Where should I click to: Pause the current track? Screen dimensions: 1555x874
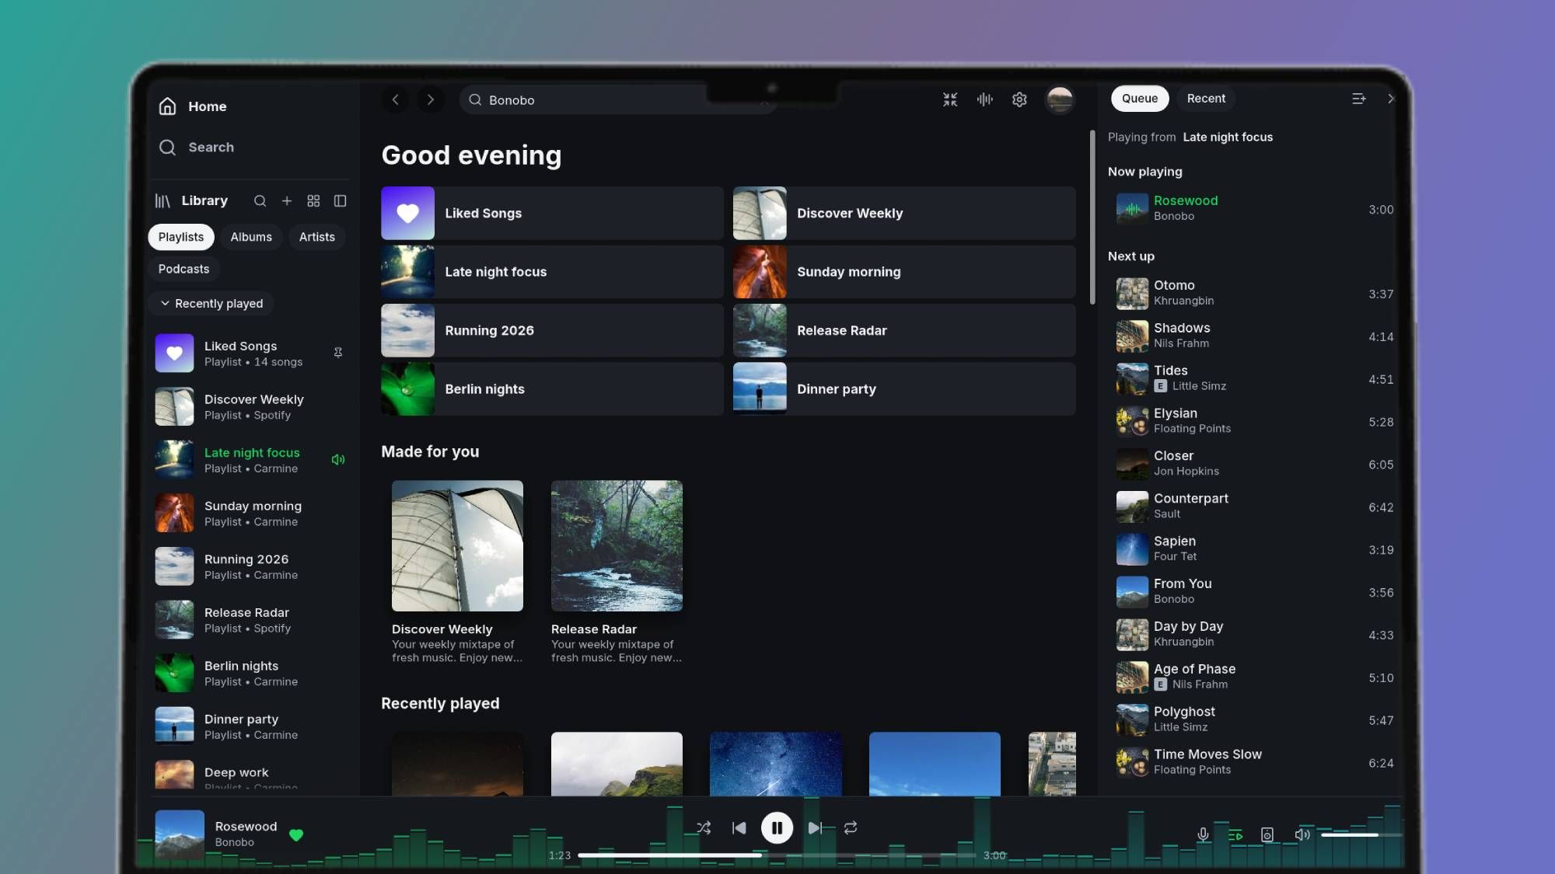click(777, 828)
